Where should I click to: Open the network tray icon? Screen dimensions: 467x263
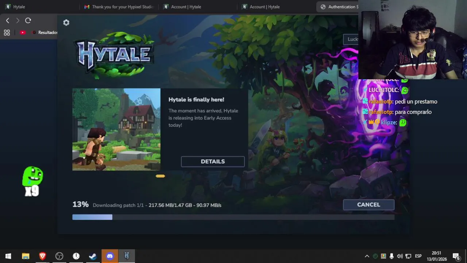tap(408, 256)
